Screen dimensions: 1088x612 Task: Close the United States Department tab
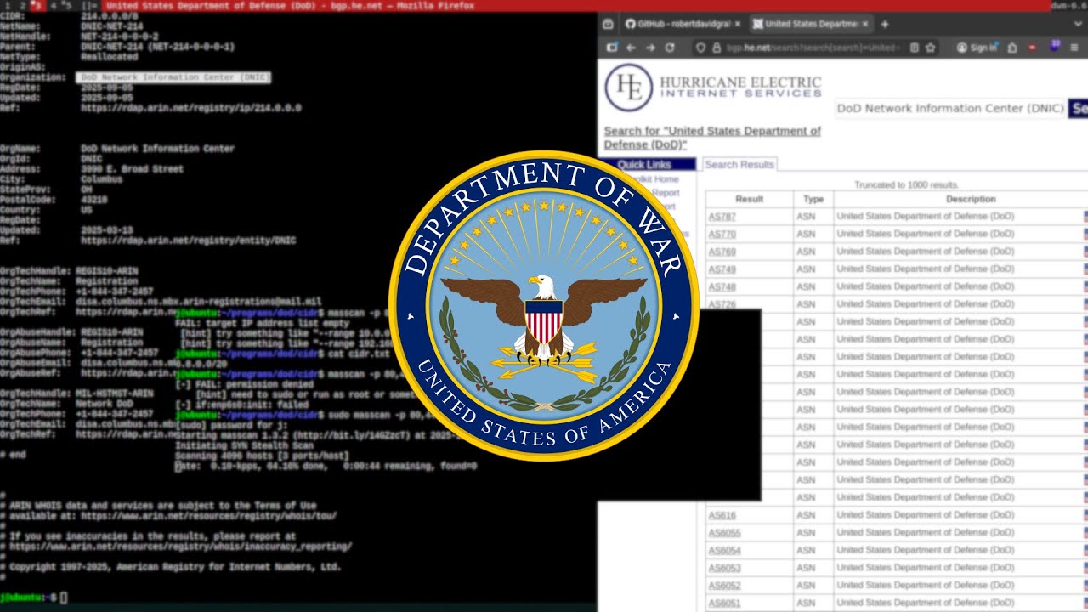click(x=864, y=24)
